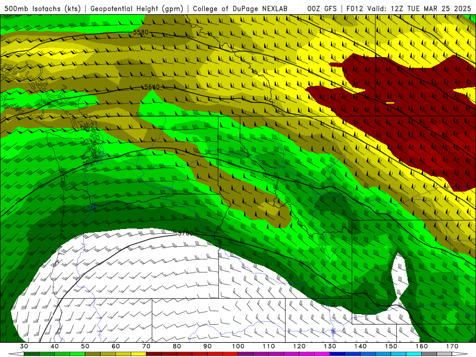Screen dimensions: 476x357
Task: Pick the dark blue 130-135 kt legend swatch
Action: pos(337,353)
